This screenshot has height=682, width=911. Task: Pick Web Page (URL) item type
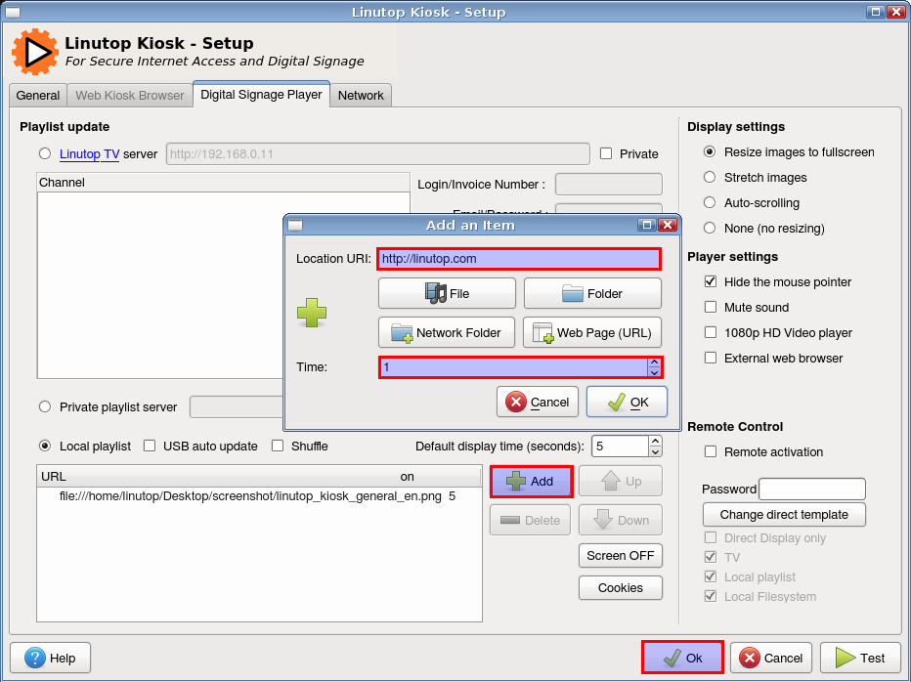(x=592, y=332)
